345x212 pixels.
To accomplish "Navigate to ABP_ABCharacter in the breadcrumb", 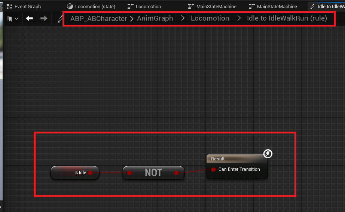I will tap(98, 18).
